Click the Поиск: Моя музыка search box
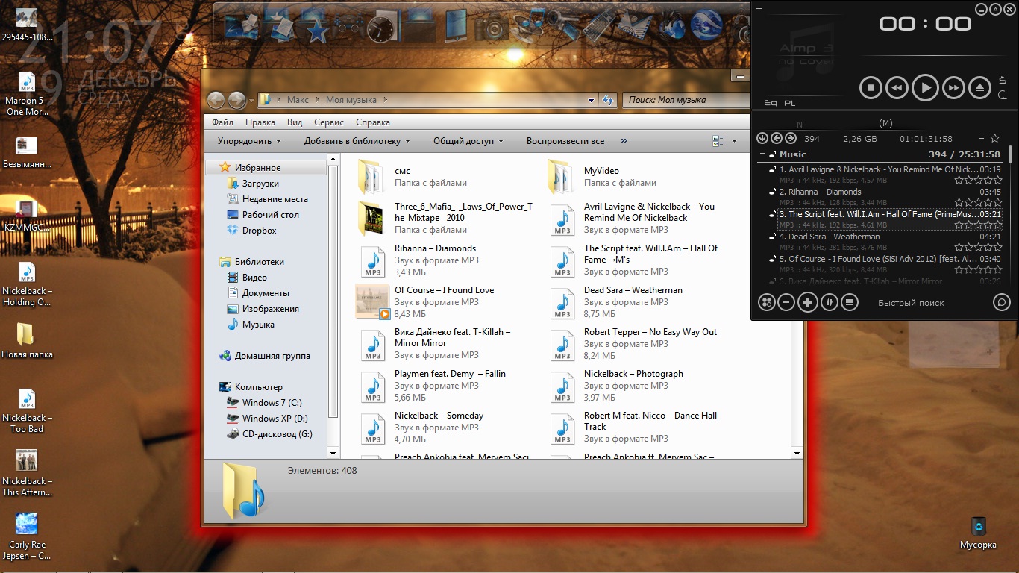Image resolution: width=1019 pixels, height=573 pixels. (x=686, y=100)
